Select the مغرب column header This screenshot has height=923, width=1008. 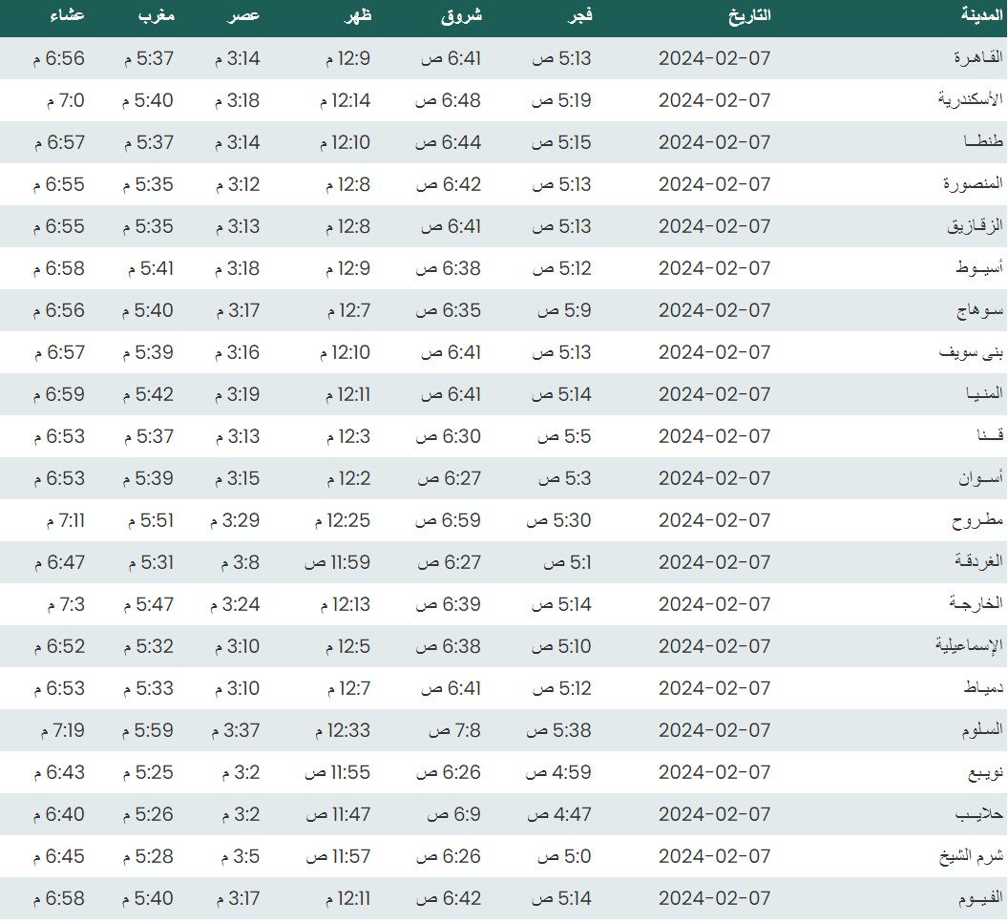pyautogui.click(x=156, y=15)
